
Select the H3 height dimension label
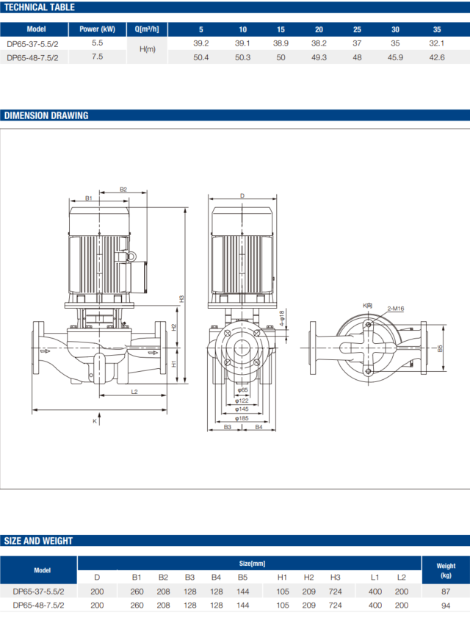181,298
